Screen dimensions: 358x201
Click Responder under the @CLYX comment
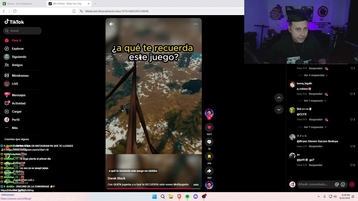point(316,119)
